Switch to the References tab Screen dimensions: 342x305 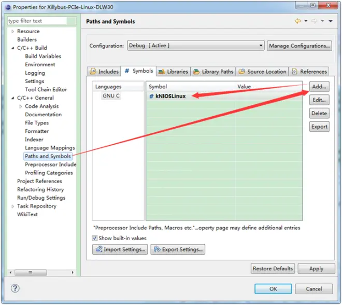coord(309,72)
